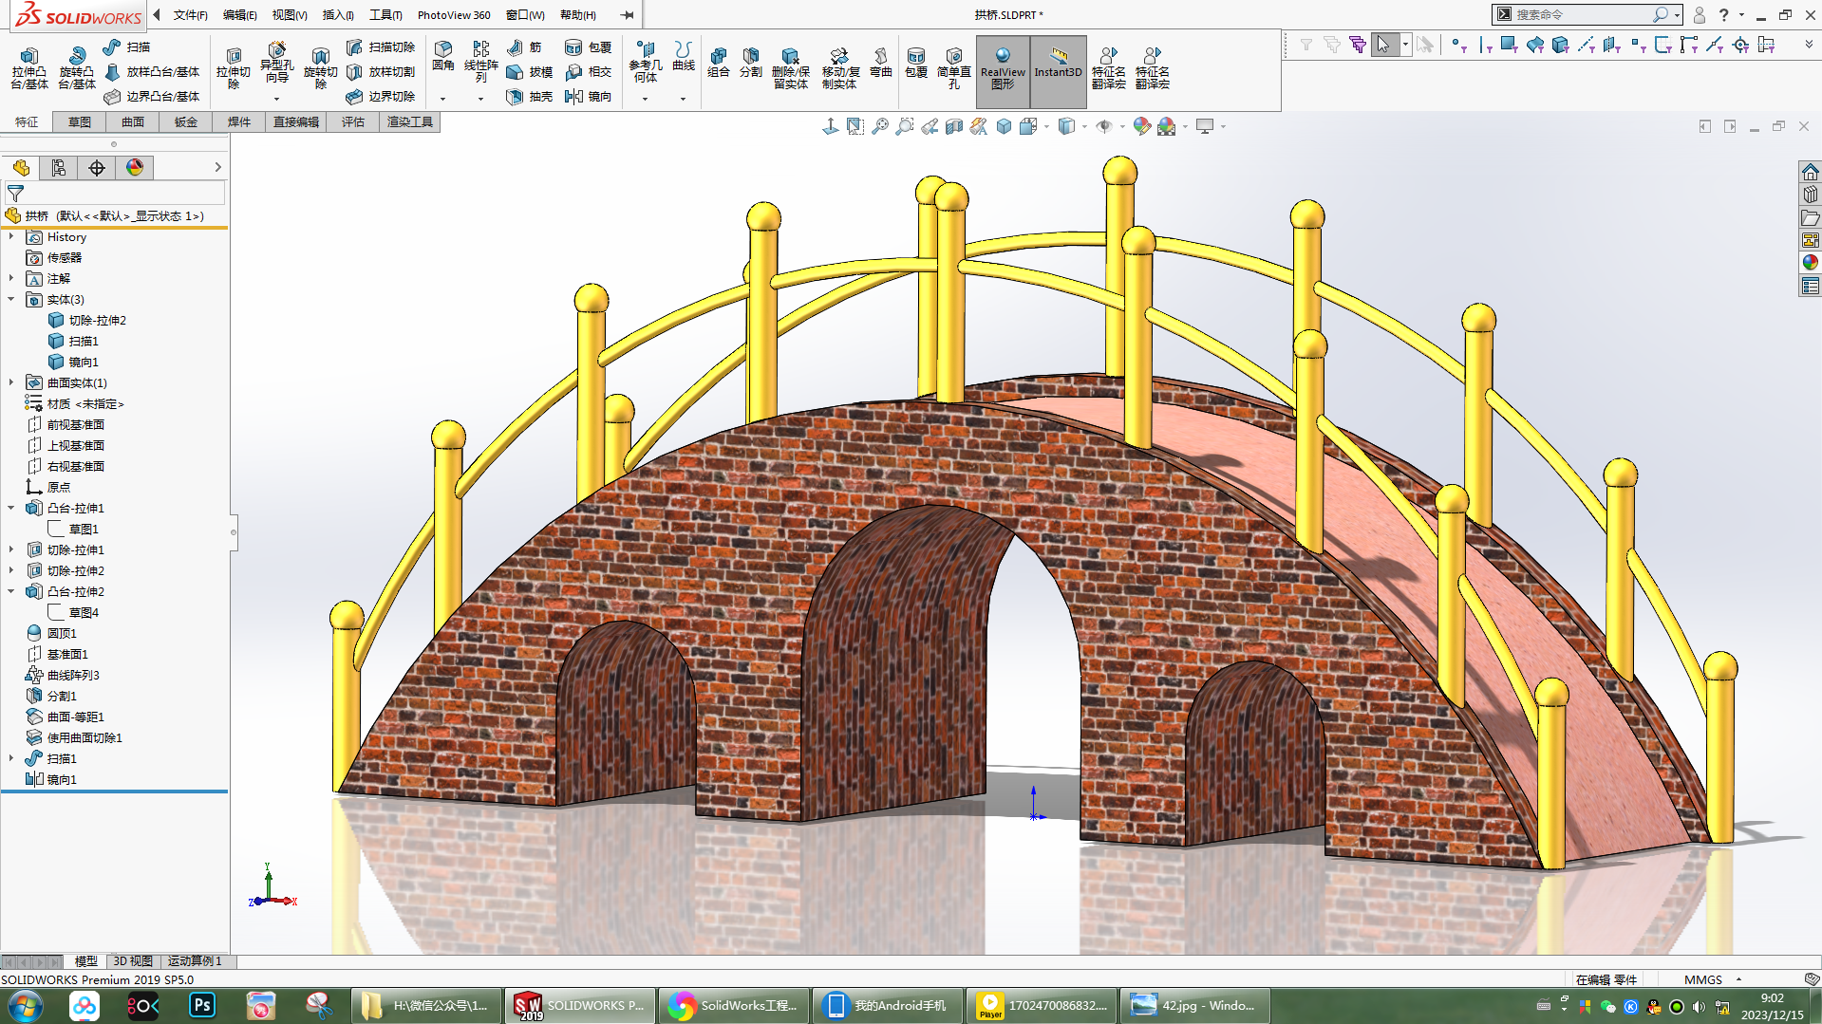Switch to the 运动算例 1 motion study tab
1822x1024 pixels.
click(196, 961)
